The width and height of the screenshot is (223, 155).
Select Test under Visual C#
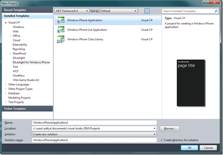pos(15,67)
